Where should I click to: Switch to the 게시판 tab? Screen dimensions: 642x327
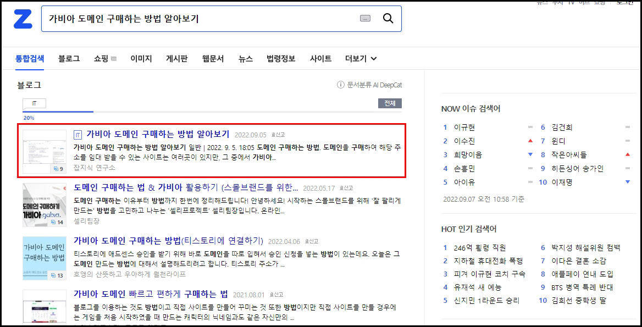click(176, 58)
